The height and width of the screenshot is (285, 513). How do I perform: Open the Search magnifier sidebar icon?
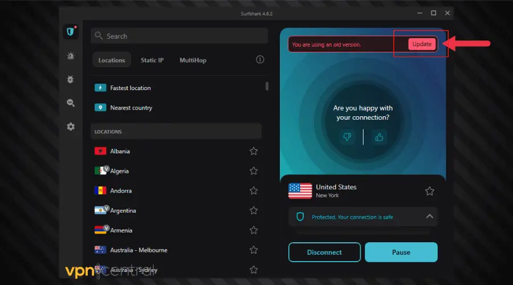coord(71,103)
